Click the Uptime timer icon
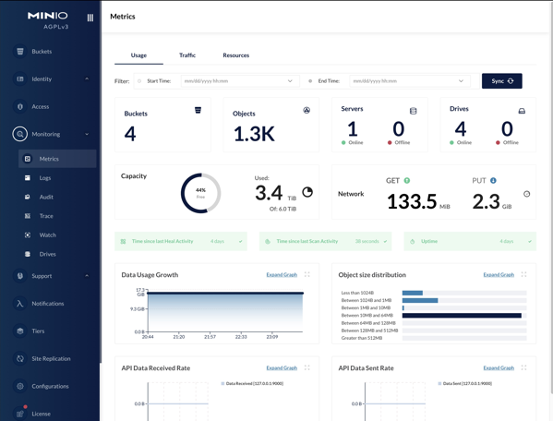 coord(412,242)
